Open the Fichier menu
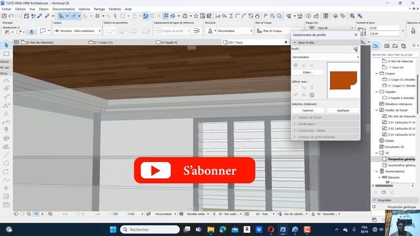 coord(7,9)
